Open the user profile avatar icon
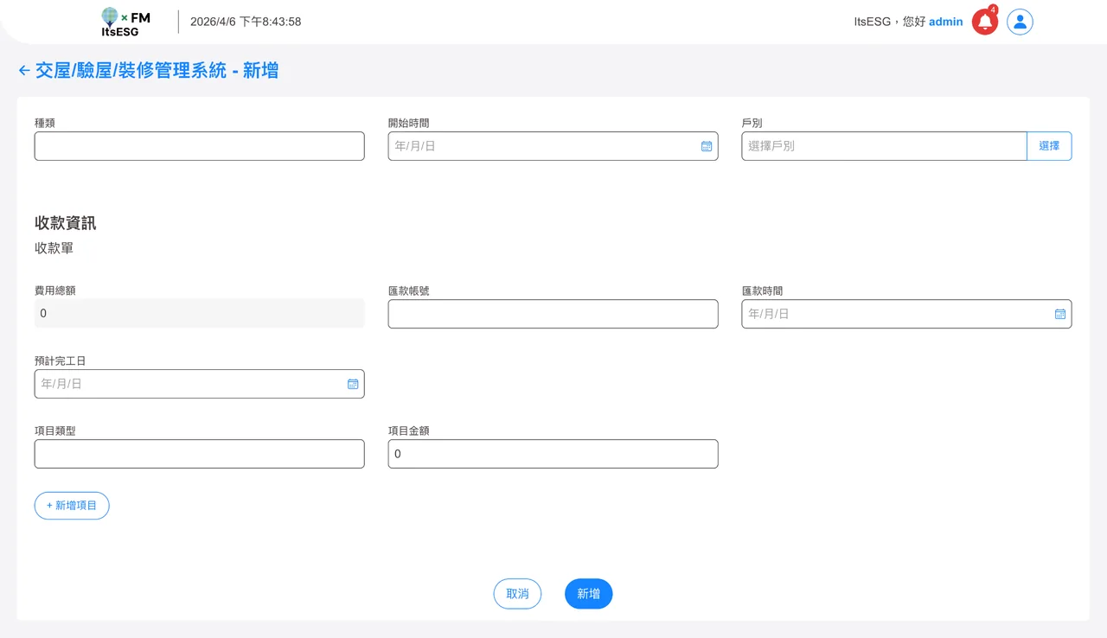Image resolution: width=1107 pixels, height=638 pixels. pyautogui.click(x=1021, y=22)
